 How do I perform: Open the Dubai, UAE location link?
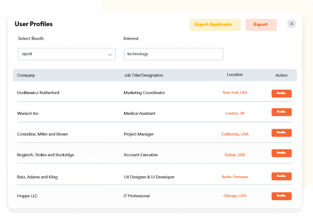235,154
